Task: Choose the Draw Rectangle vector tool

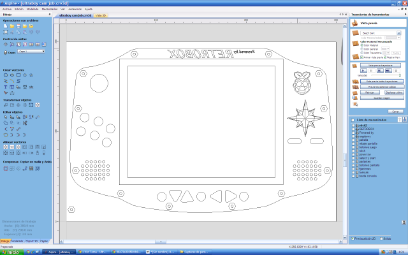Action: pyautogui.click(x=18, y=75)
